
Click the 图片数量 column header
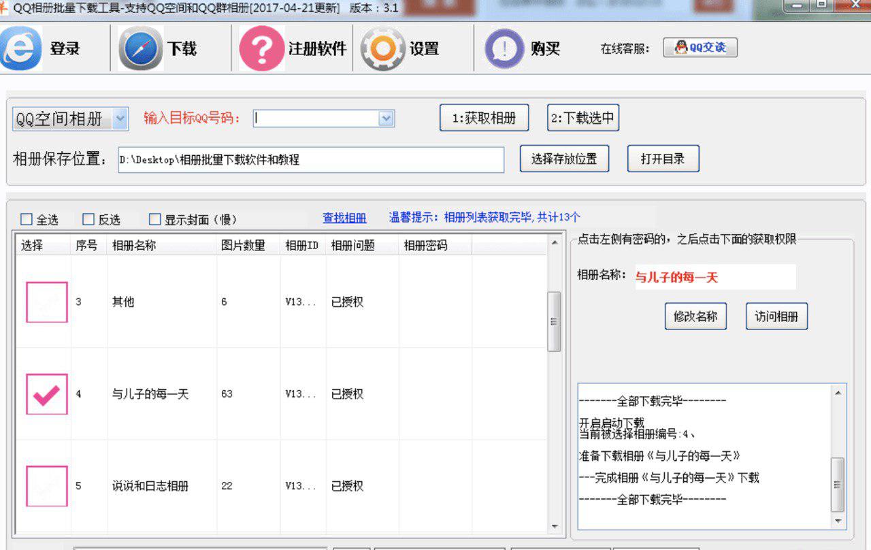(x=248, y=245)
